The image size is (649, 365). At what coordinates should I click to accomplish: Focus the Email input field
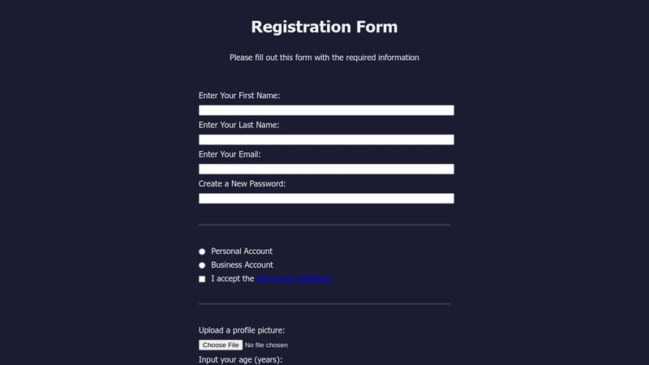point(326,169)
